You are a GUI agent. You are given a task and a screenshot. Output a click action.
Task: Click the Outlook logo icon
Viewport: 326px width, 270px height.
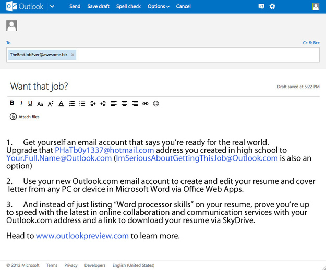pyautogui.click(x=11, y=6)
